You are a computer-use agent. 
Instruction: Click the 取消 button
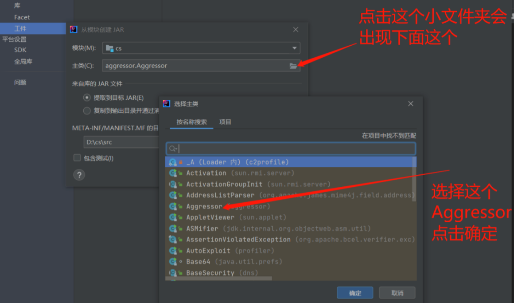pos(397,293)
